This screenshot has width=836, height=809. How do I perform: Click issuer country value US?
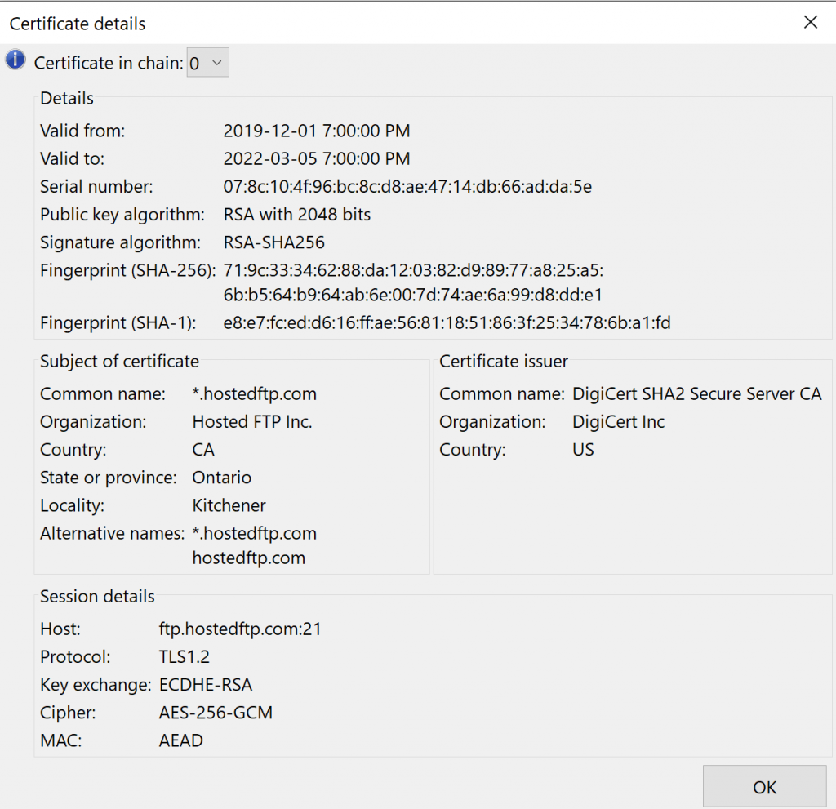point(583,450)
